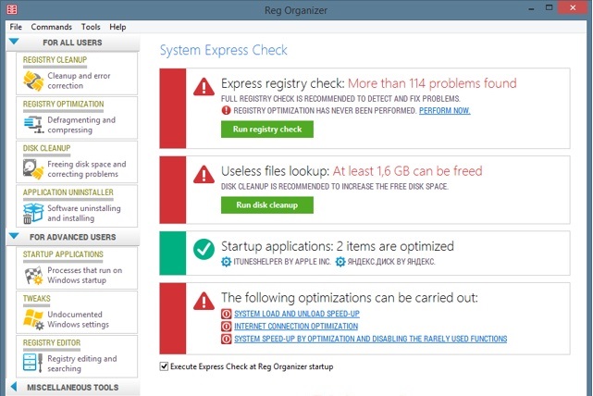Open the File menu

[x=16, y=27]
